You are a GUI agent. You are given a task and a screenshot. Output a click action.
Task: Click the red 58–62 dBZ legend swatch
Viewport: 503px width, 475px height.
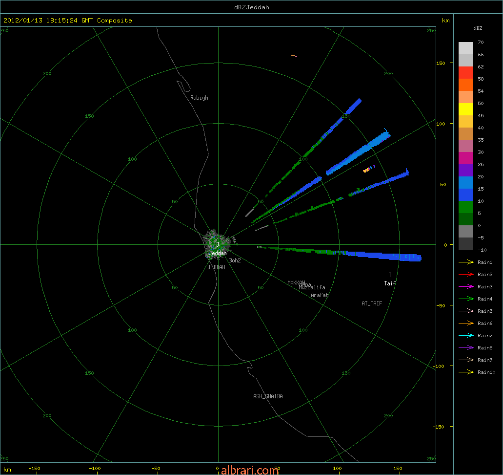tap(466, 73)
